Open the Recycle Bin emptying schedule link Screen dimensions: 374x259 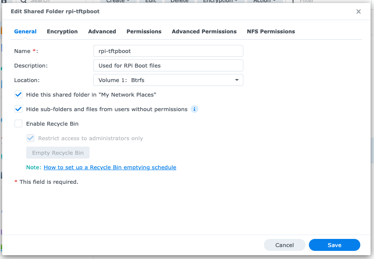[110, 167]
